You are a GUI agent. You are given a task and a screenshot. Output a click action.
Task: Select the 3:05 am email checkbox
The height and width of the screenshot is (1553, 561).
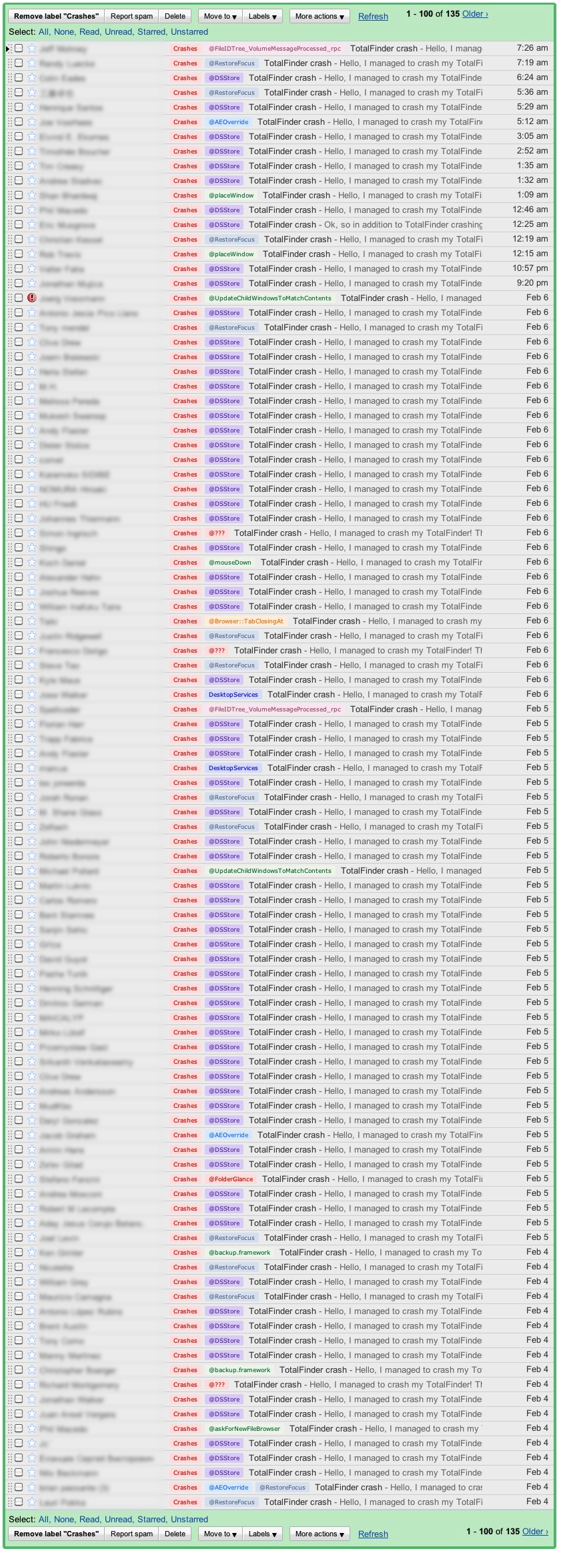tap(19, 136)
